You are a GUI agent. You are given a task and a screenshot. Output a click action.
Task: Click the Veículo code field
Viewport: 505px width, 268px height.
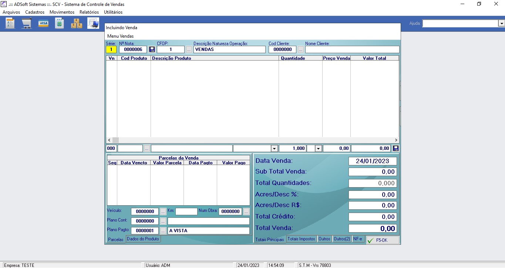[x=145, y=212]
